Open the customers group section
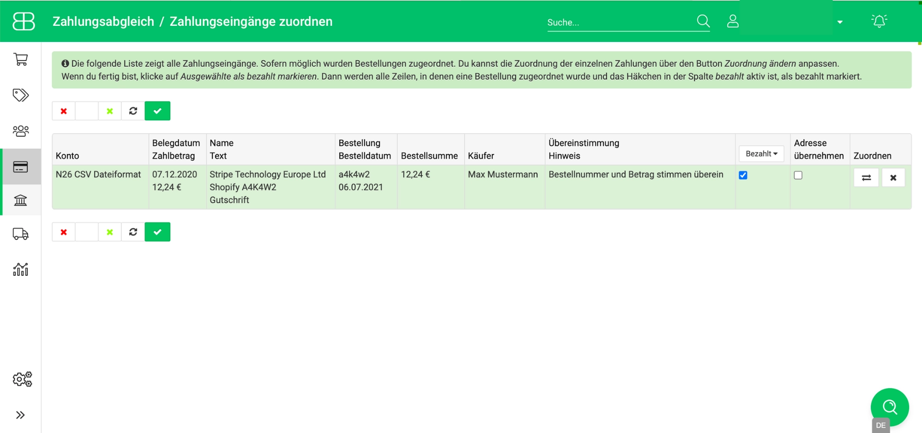This screenshot has width=922, height=433. [x=21, y=131]
